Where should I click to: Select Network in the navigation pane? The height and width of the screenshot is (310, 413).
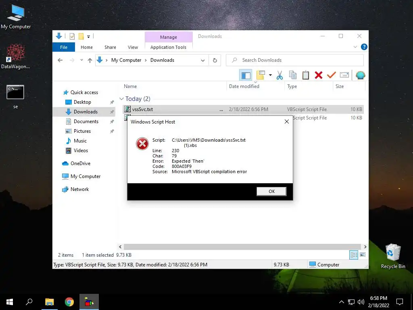(x=79, y=189)
